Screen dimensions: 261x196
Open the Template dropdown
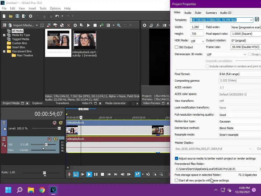(251, 20)
